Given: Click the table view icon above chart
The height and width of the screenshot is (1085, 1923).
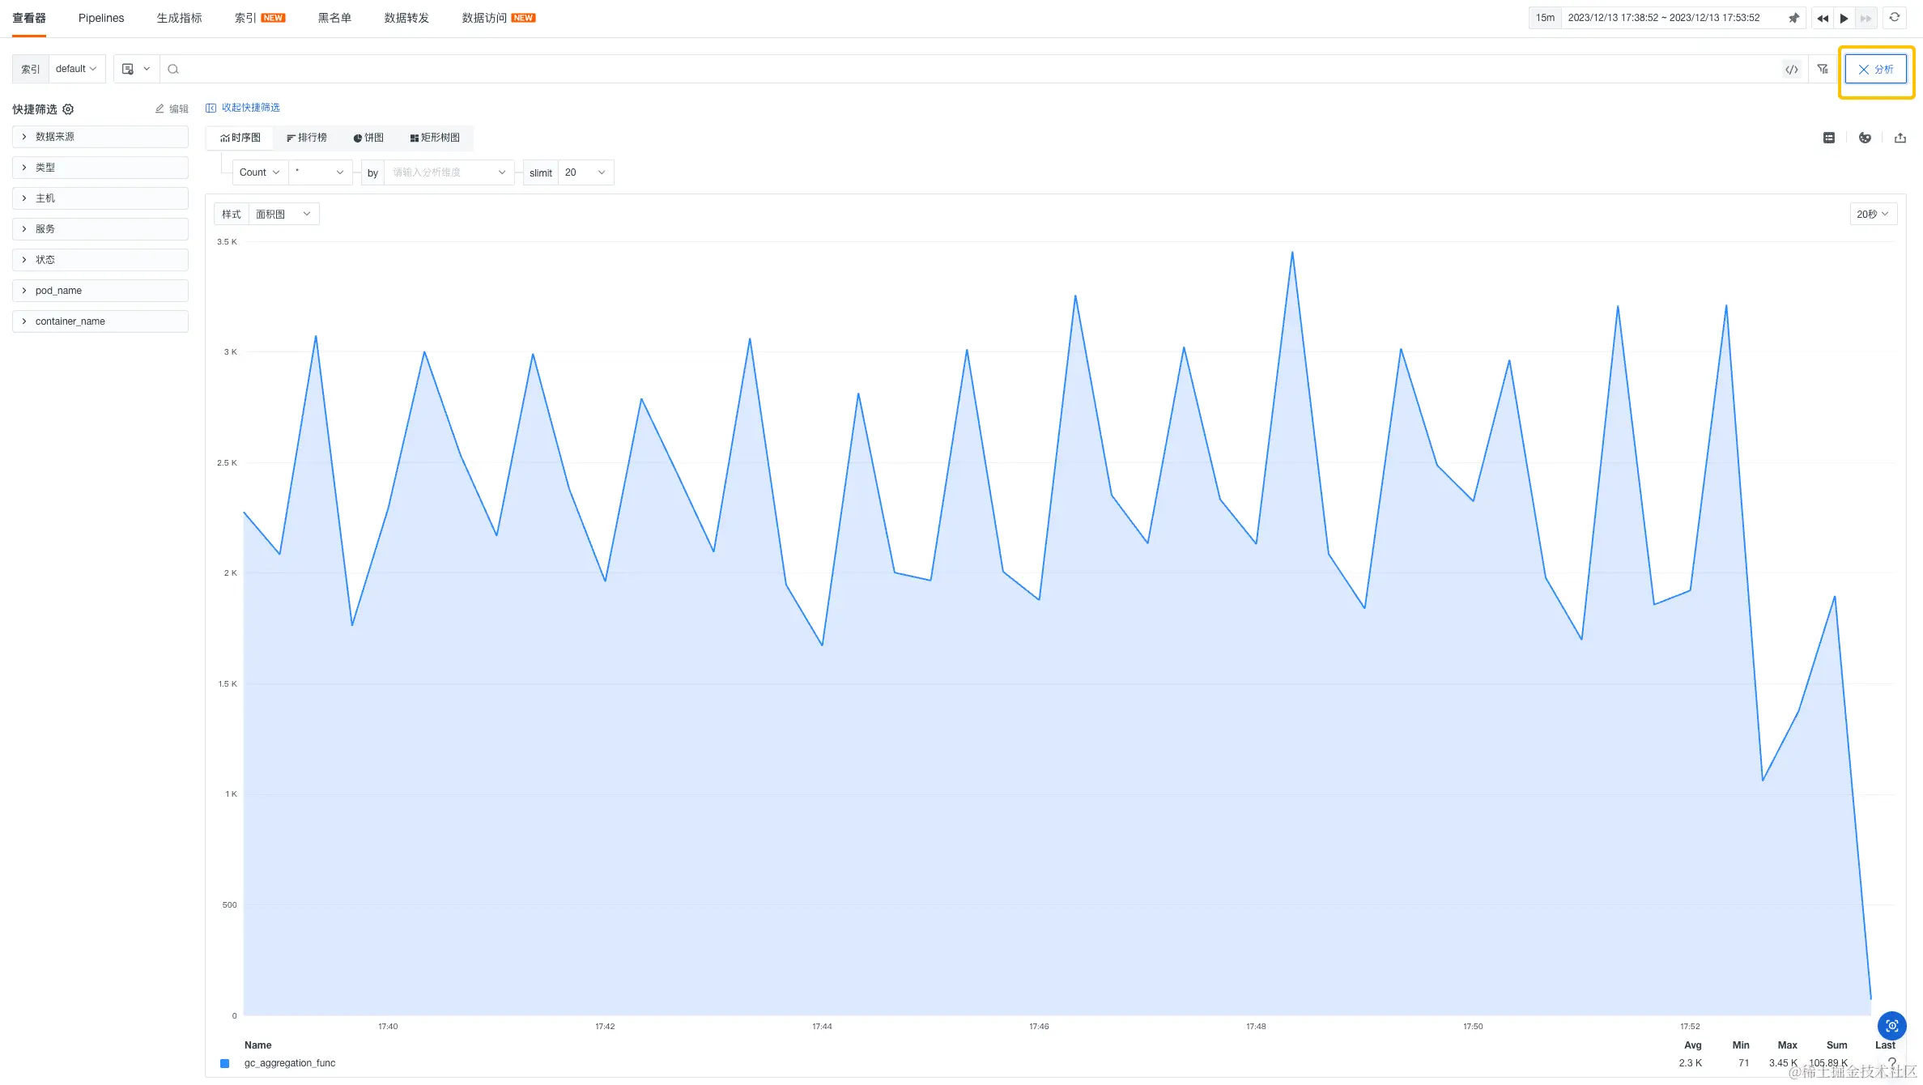Looking at the screenshot, I should click(1828, 138).
